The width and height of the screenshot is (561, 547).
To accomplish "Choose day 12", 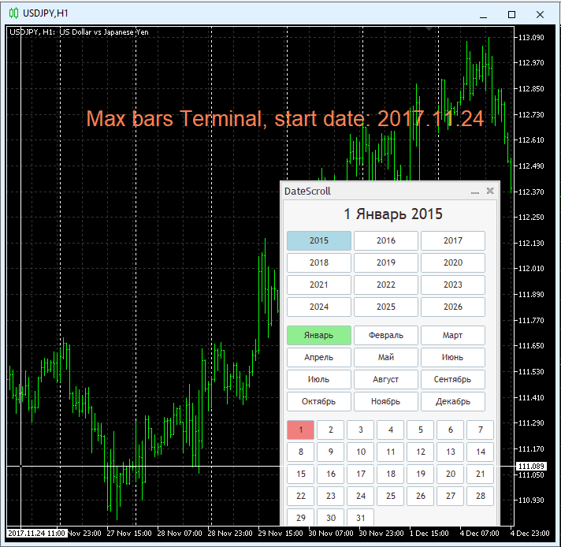I will [x=421, y=452].
